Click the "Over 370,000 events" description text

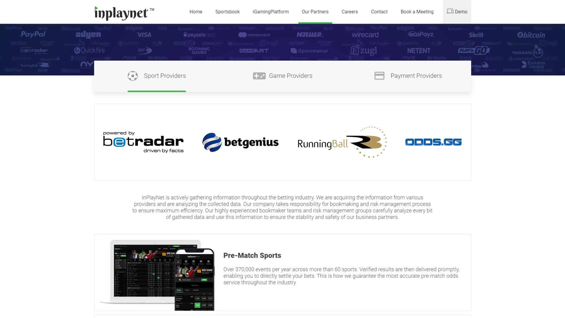point(341,276)
